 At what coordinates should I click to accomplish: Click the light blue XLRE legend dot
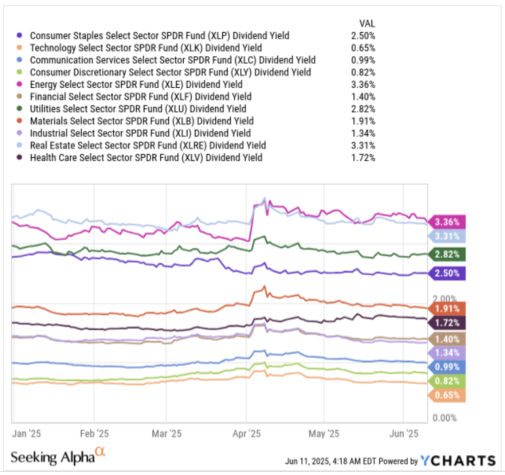20,145
